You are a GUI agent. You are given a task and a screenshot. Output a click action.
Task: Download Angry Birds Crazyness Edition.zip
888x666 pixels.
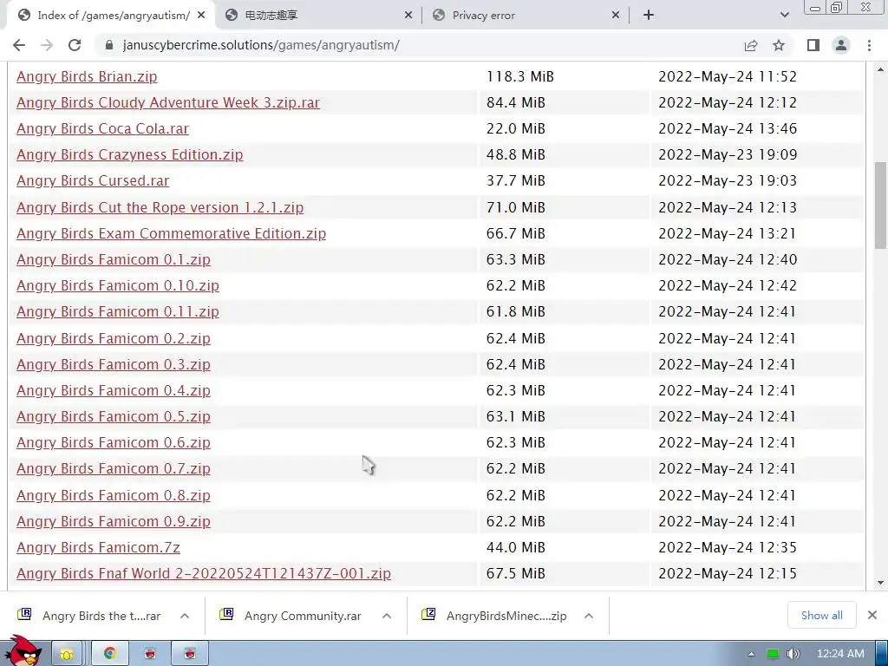click(x=130, y=154)
